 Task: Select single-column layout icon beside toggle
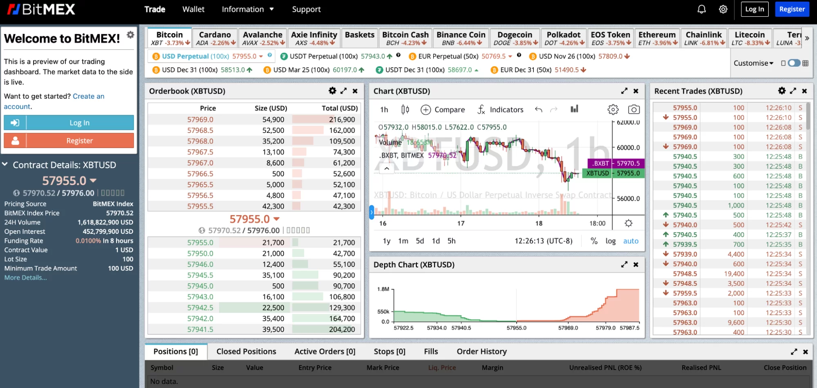click(783, 63)
